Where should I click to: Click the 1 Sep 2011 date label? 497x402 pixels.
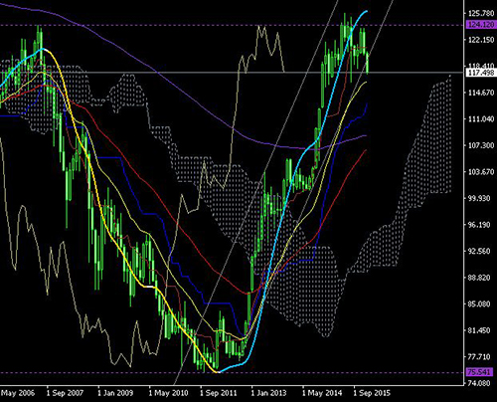tap(219, 393)
